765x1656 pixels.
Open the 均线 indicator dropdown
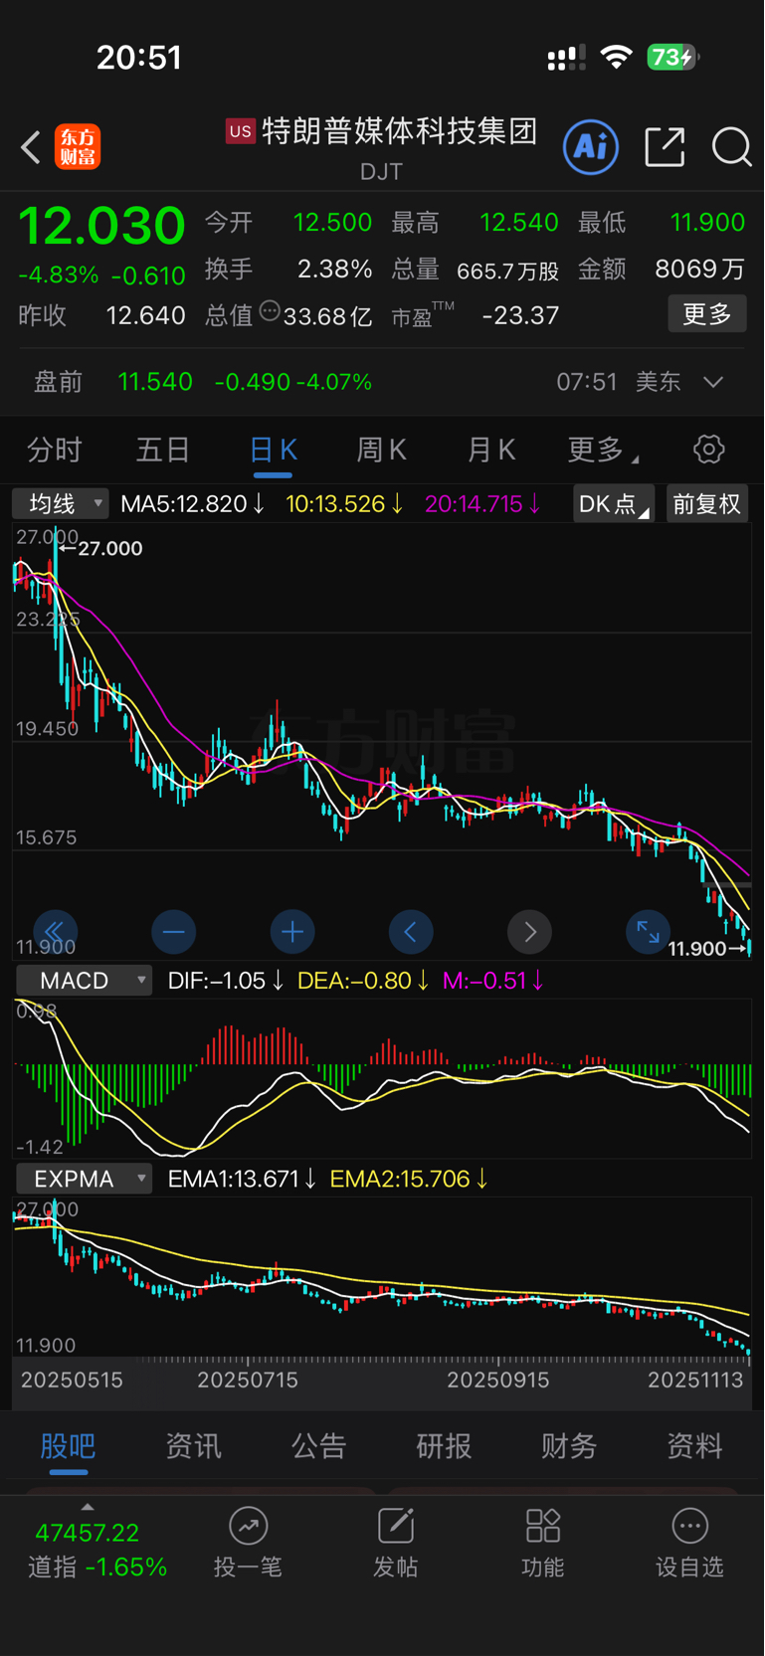click(61, 504)
